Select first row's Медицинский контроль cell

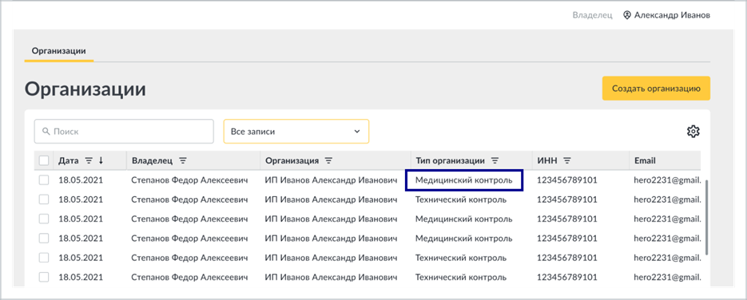click(464, 180)
